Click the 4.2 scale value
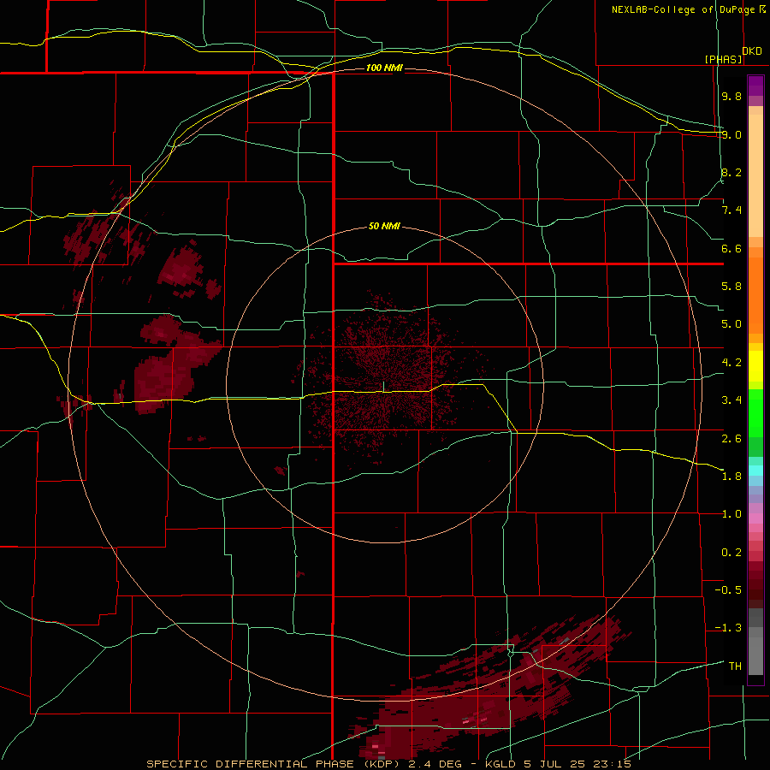The width and height of the screenshot is (770, 770). click(x=731, y=363)
